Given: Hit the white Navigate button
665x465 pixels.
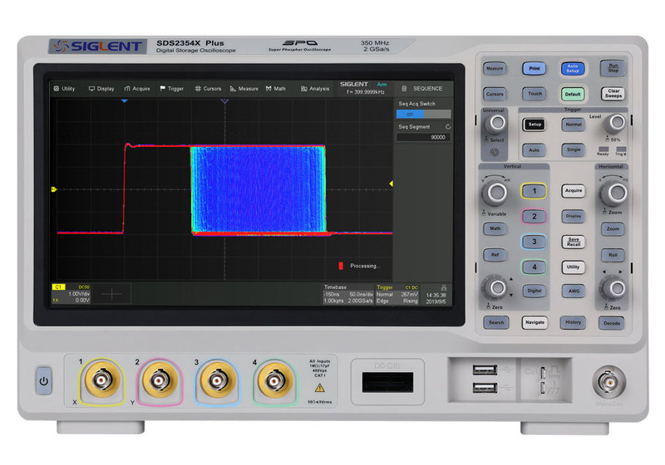Looking at the screenshot, I should [x=534, y=323].
